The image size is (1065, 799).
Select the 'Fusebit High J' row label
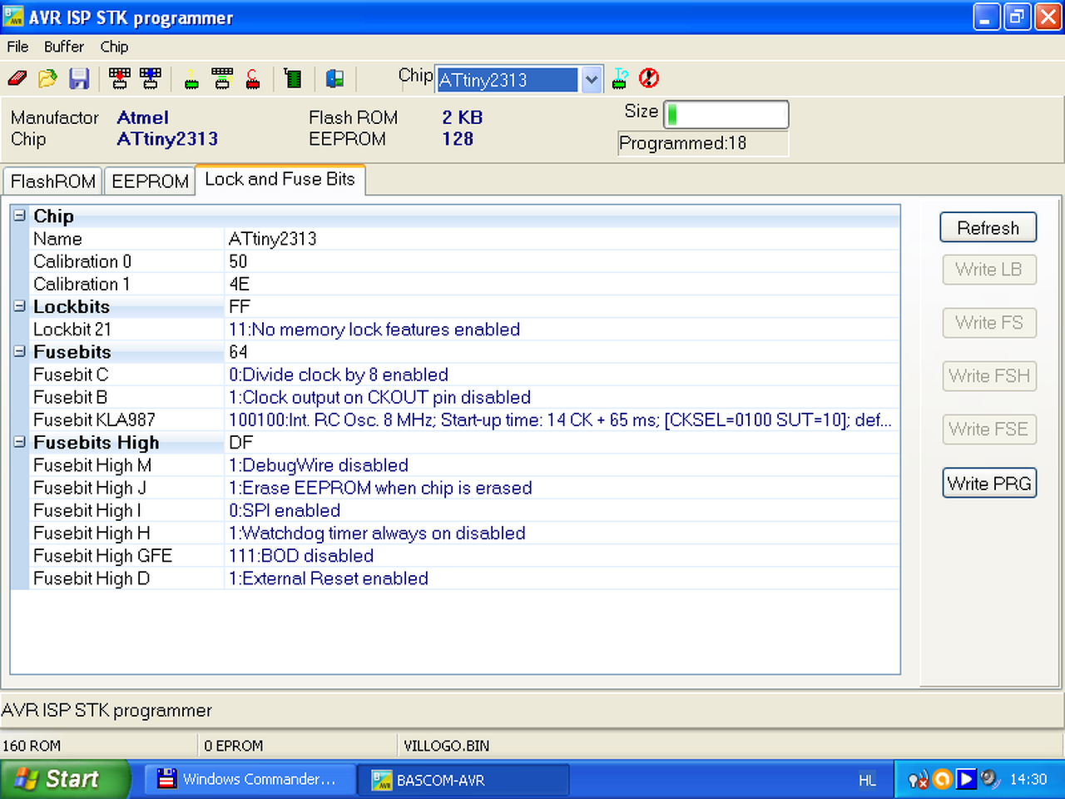90,488
